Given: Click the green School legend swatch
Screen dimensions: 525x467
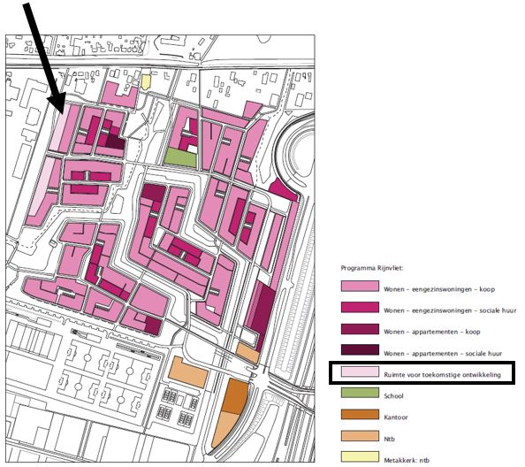Looking at the screenshot, I should 360,393.
